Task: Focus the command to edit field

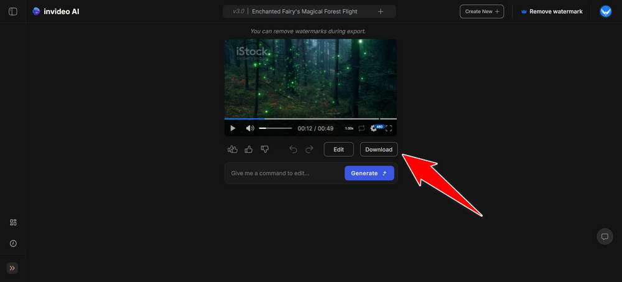Action: pyautogui.click(x=284, y=173)
